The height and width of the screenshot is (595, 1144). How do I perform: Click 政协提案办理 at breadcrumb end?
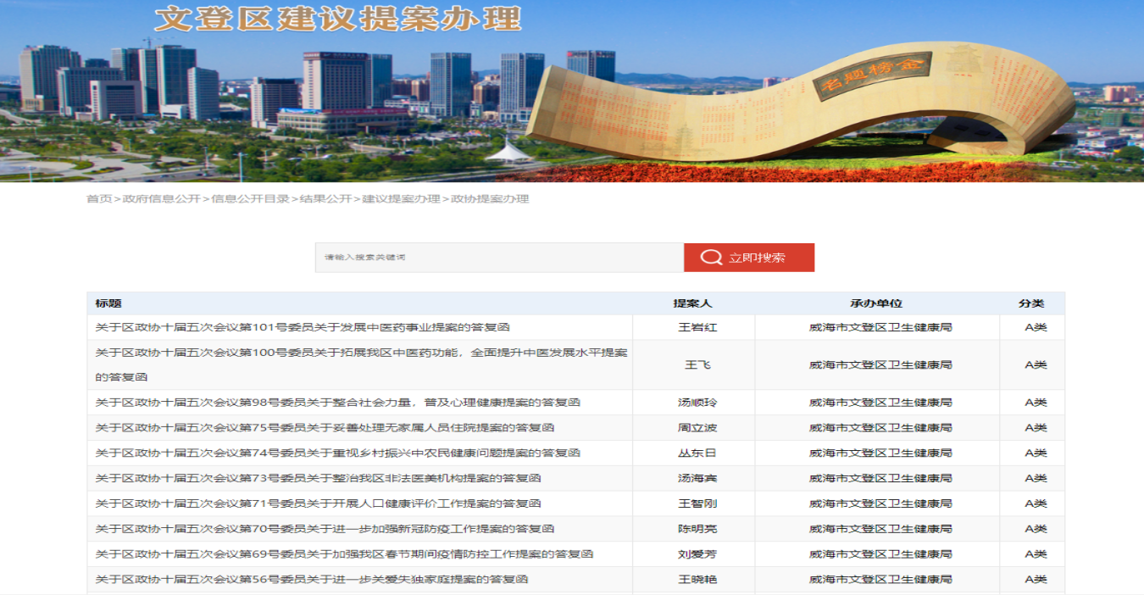pos(490,199)
